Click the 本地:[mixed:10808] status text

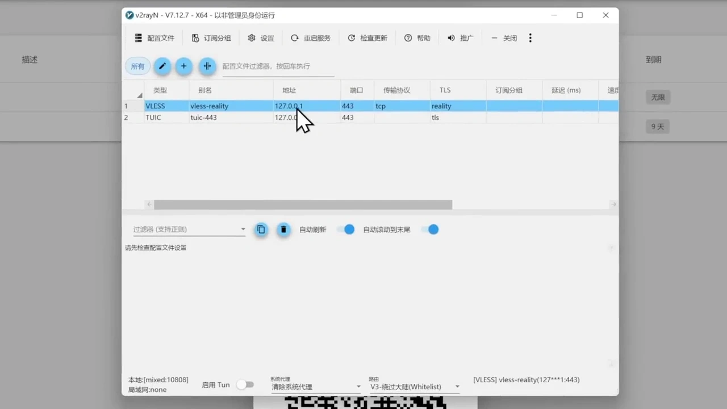[158, 379]
